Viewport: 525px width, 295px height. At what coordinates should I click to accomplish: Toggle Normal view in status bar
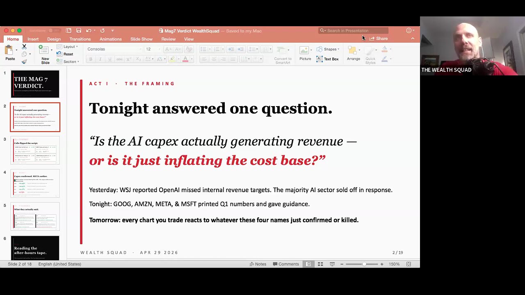coord(308,264)
